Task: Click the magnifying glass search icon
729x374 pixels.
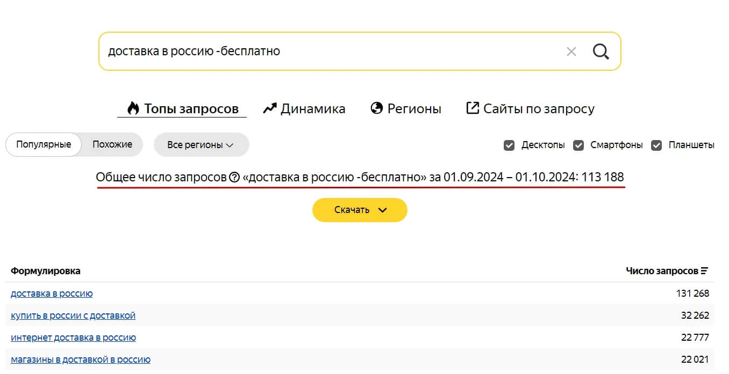Action: 601,52
